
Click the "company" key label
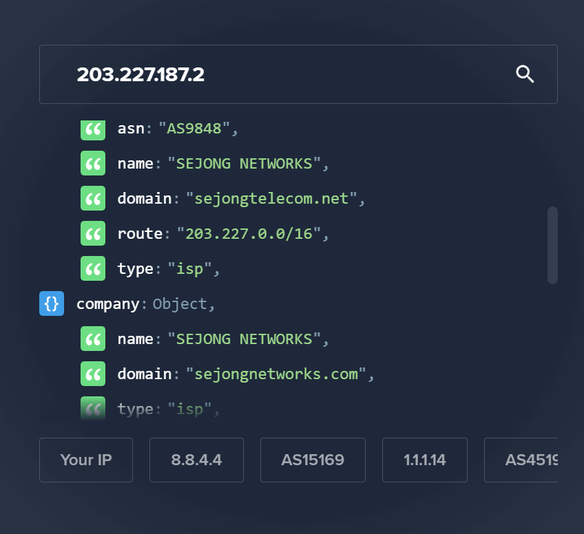[x=108, y=304]
